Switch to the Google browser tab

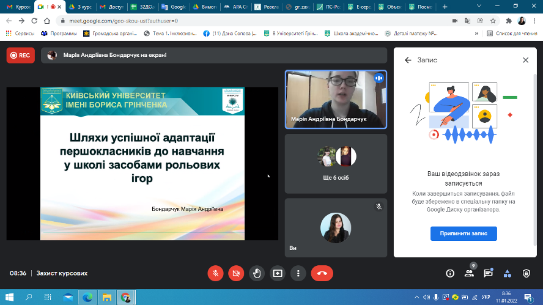[x=174, y=7]
